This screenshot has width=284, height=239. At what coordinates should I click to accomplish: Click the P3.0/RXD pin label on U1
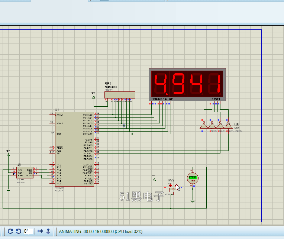coord(88,165)
